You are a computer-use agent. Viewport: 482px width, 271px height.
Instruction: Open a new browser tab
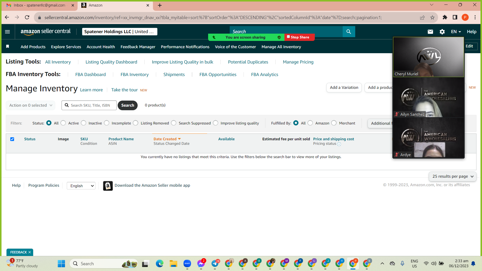pyautogui.click(x=160, y=5)
